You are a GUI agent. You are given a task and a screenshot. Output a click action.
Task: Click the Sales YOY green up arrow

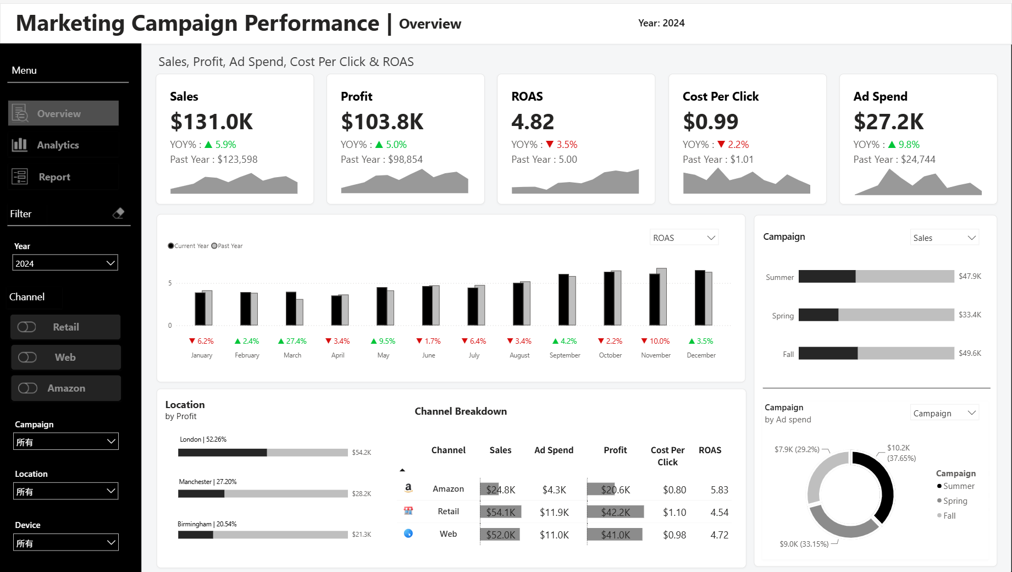pyautogui.click(x=208, y=145)
